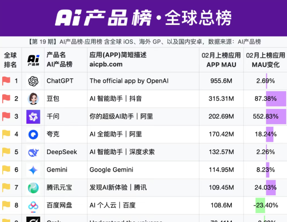This screenshot has height=222, width=287.
Task: Click the 千问 purple app icon
Action: (x=33, y=117)
